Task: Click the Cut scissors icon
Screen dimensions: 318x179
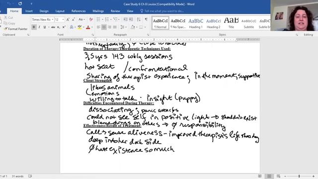Action: [x=5, y=18]
